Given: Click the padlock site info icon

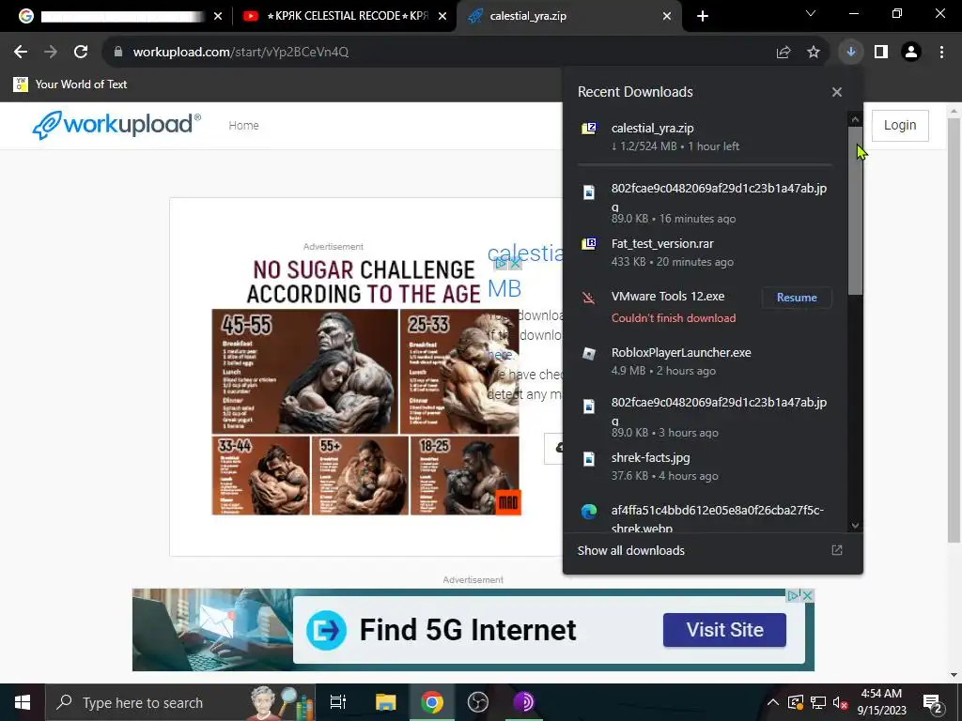Looking at the screenshot, I should [x=118, y=53].
